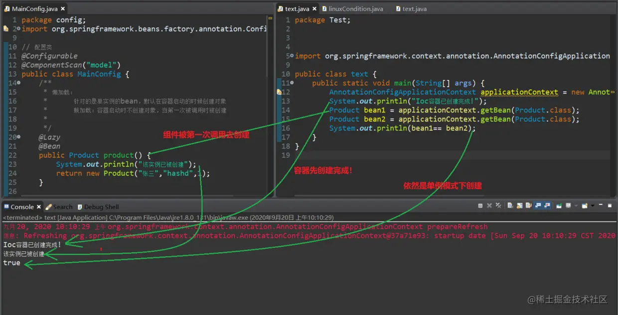This screenshot has height=315, width=618.
Task: Toggle Scroll Lock in Console toolbar
Action: point(519,206)
